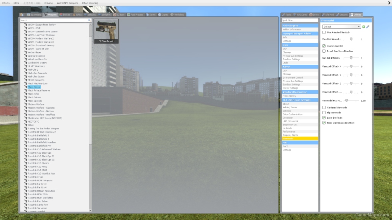The height and width of the screenshot is (220, 392).
Task: Click the pistol icon beside Robotnik Crysis
Action: (x=26, y=177)
